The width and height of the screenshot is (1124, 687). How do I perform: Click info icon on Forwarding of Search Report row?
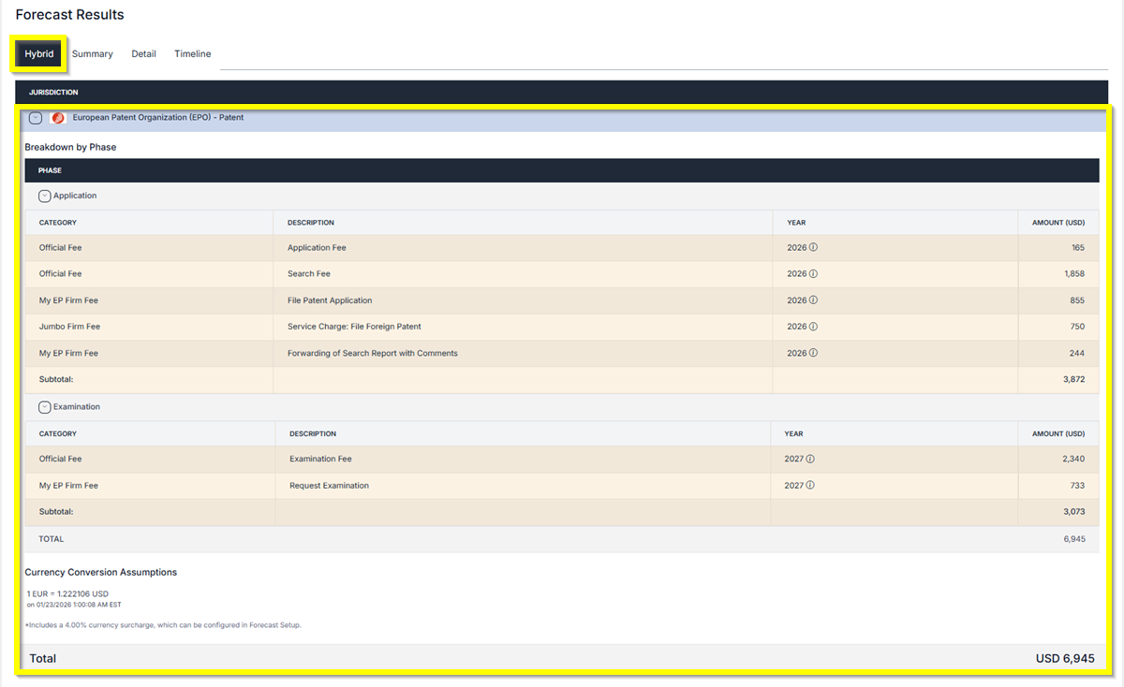(x=813, y=353)
